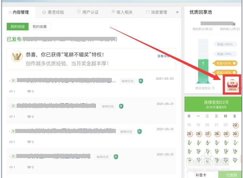Click the 我的积分(昨日) label
Image resolution: width=243 pixels, height=178 pixels.
202,29
